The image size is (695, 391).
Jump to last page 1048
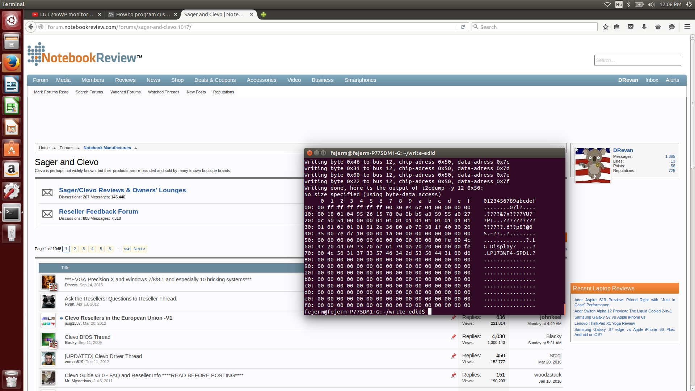click(127, 249)
